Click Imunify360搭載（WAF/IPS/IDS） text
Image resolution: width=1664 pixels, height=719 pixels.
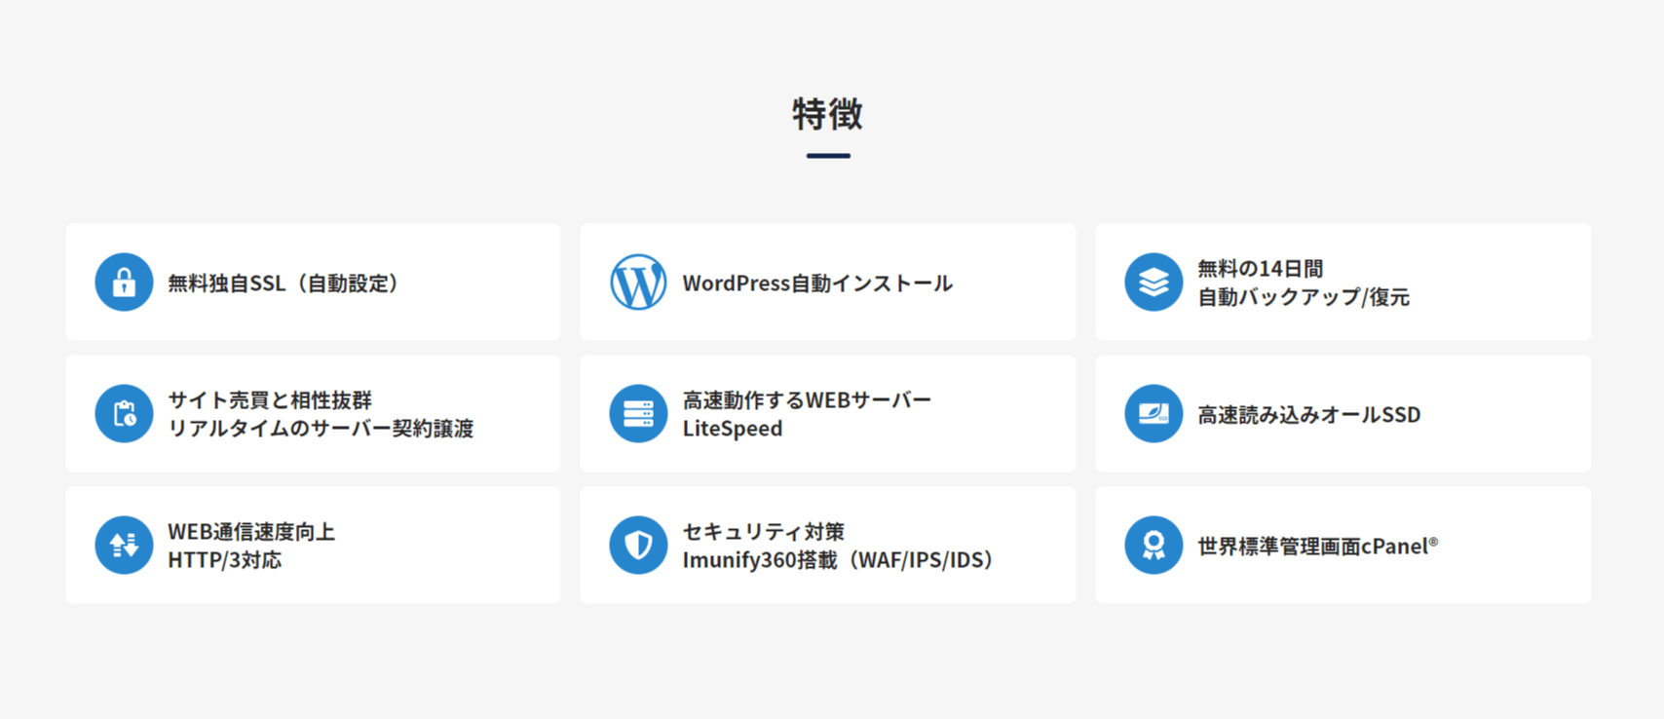pos(838,560)
